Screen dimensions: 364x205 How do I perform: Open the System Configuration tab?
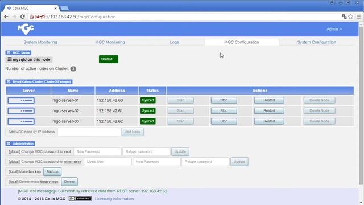click(x=317, y=42)
